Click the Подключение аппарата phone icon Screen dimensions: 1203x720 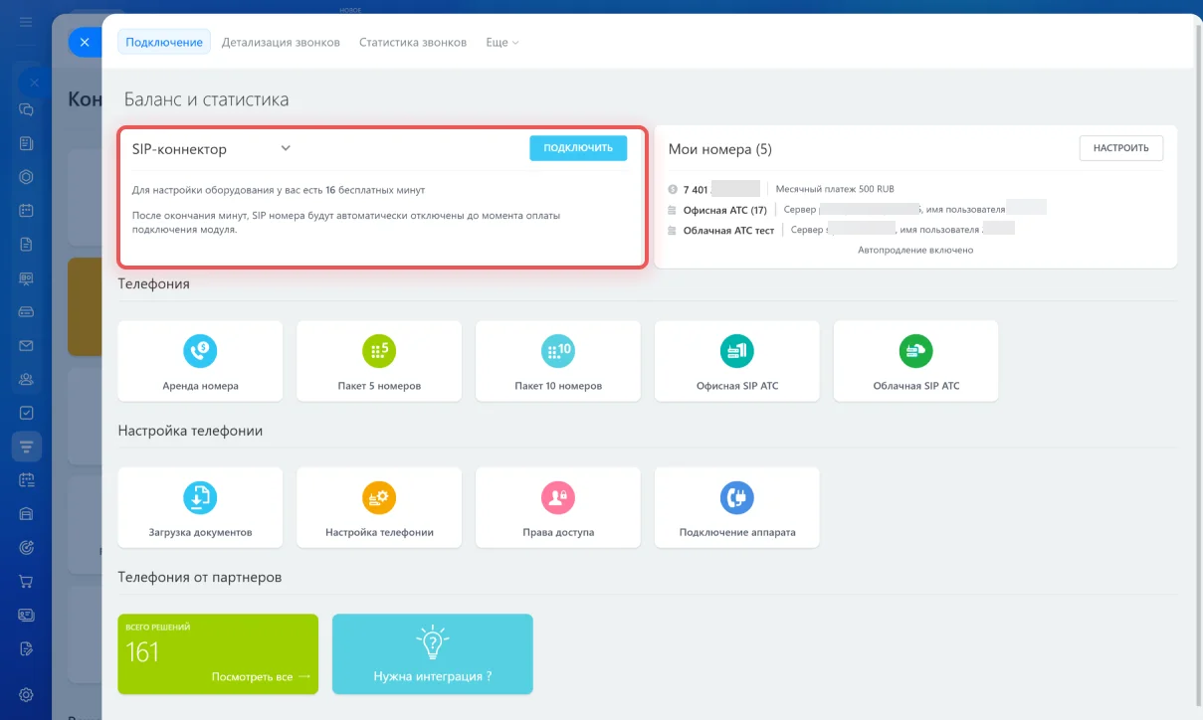click(737, 497)
